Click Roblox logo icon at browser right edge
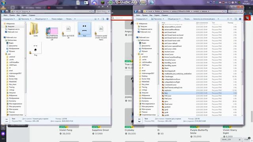The width and height of the screenshot is (253, 142). coord(247,18)
